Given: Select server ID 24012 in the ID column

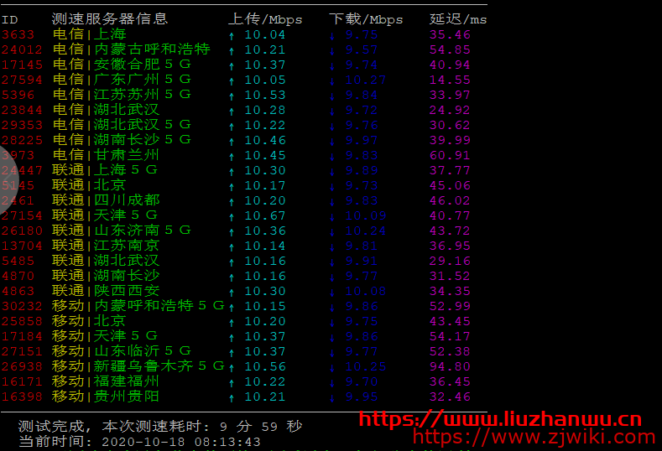Looking at the screenshot, I should [19, 50].
